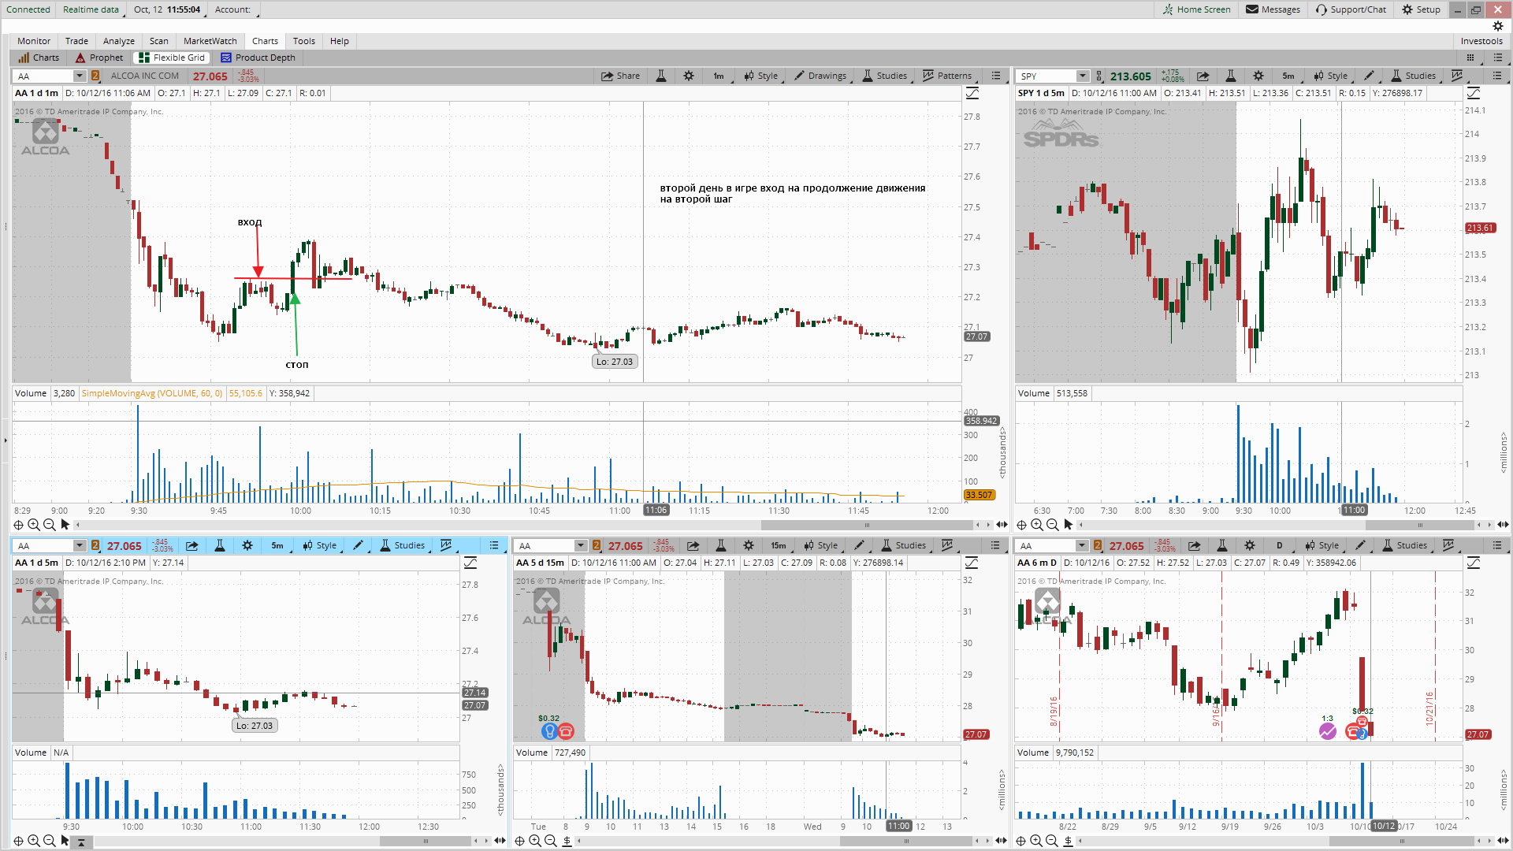Open list menu icon on AA 1m chart
1513x851 pixels.
(996, 76)
